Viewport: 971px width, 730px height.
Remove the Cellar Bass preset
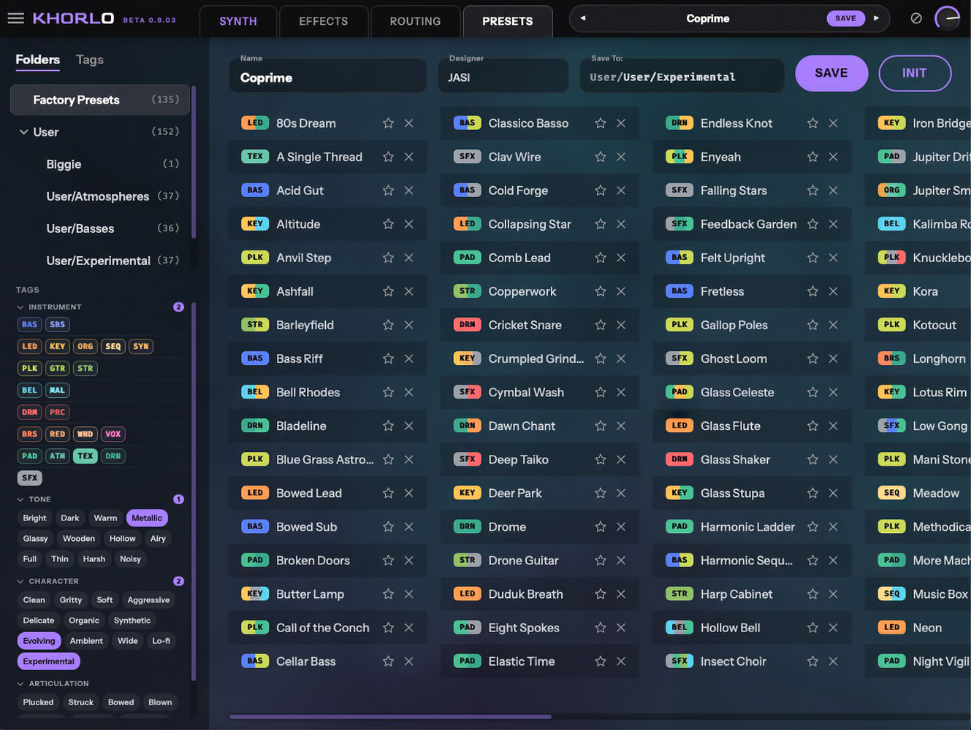click(409, 661)
